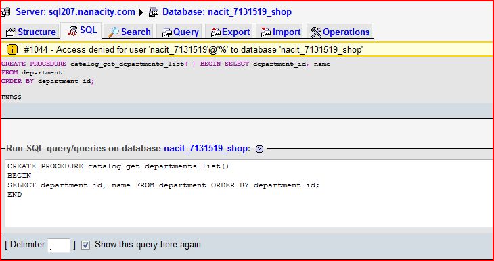
Task: Click the 'ORDER BY department_id;' error query line
Action: click(47, 81)
